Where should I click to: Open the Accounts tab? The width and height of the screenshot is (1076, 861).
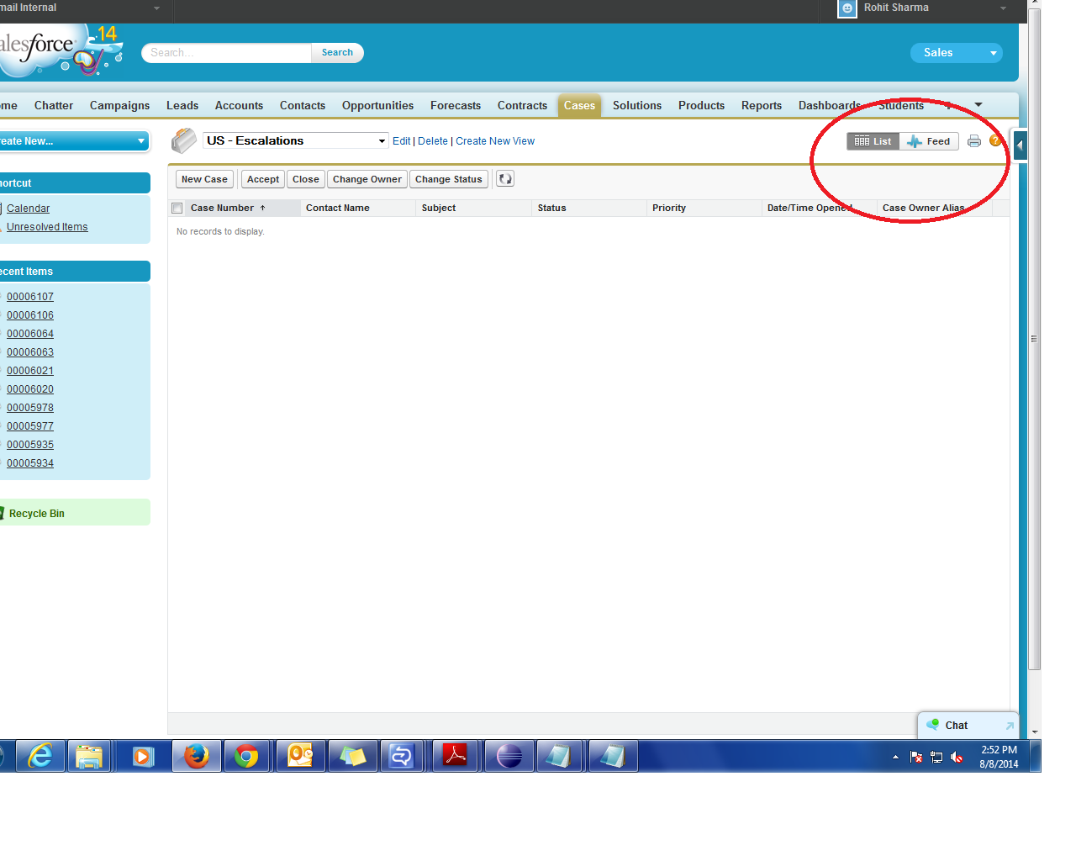click(x=239, y=106)
